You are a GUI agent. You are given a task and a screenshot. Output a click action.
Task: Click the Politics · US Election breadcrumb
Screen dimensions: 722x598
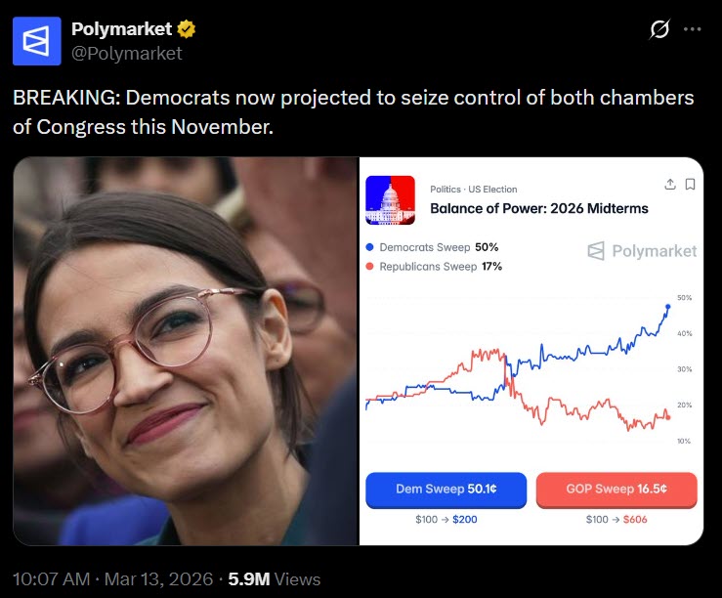(x=474, y=190)
